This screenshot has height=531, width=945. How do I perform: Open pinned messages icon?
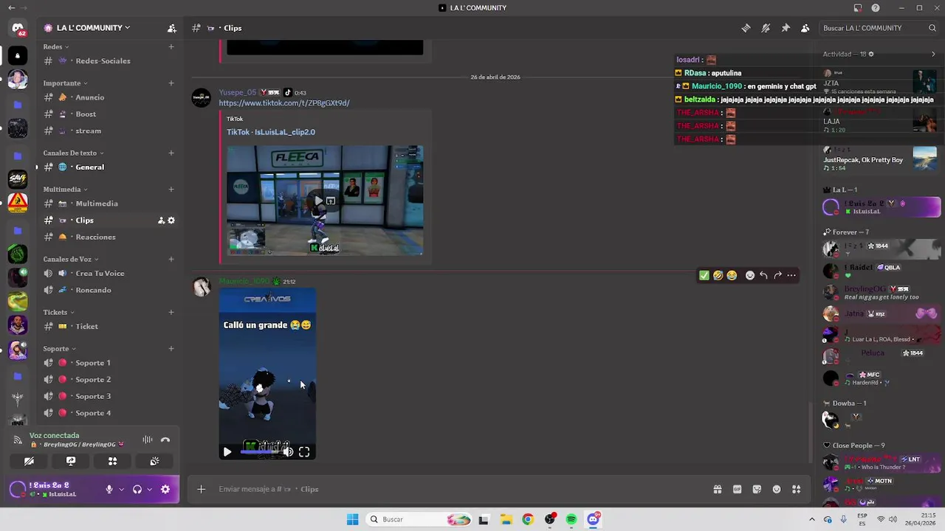786,28
